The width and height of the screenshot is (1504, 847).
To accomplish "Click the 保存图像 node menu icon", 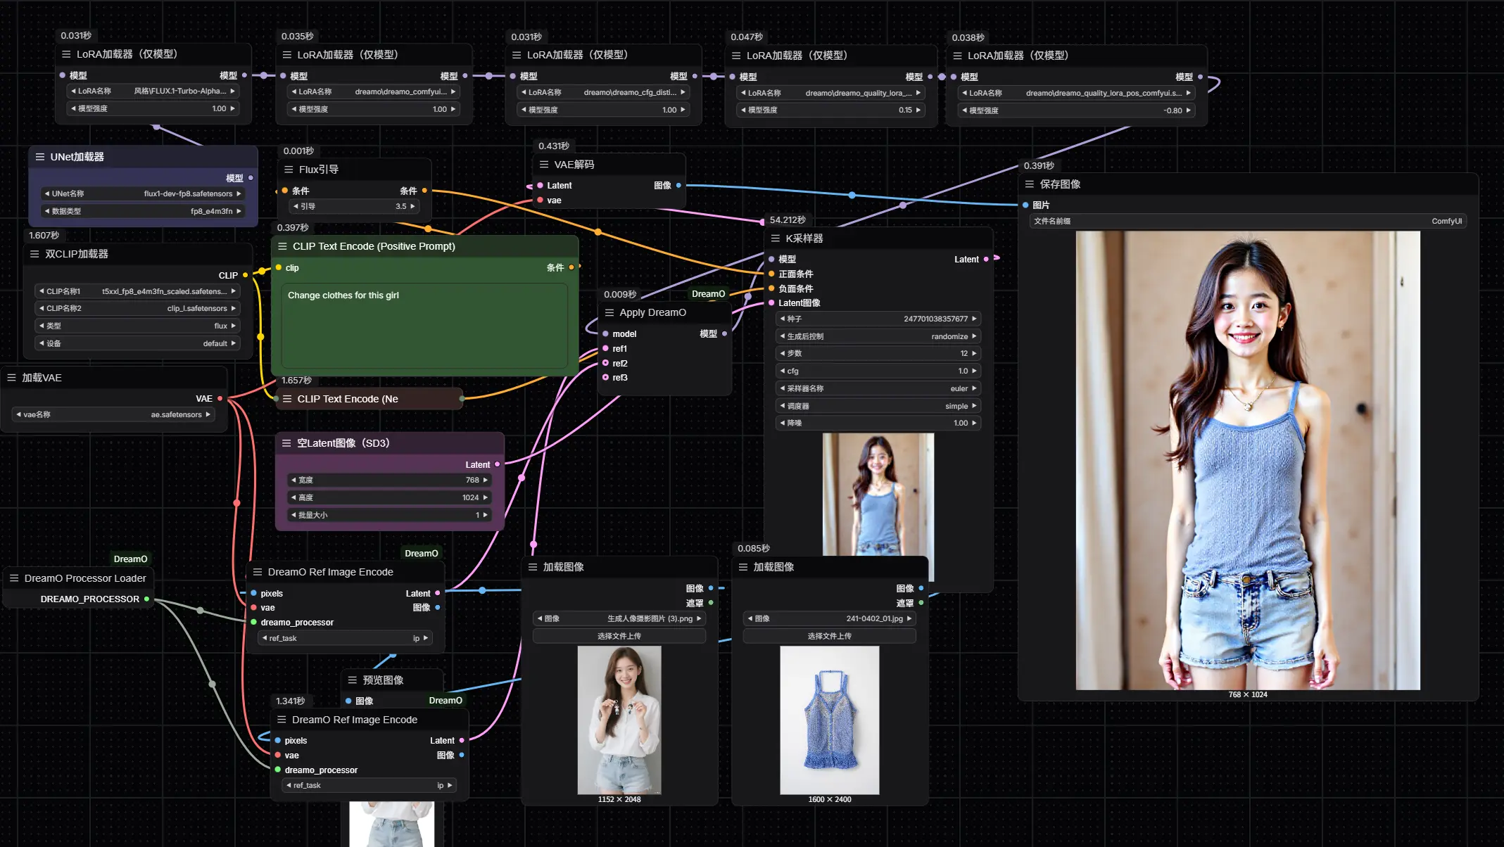I will (x=1029, y=184).
